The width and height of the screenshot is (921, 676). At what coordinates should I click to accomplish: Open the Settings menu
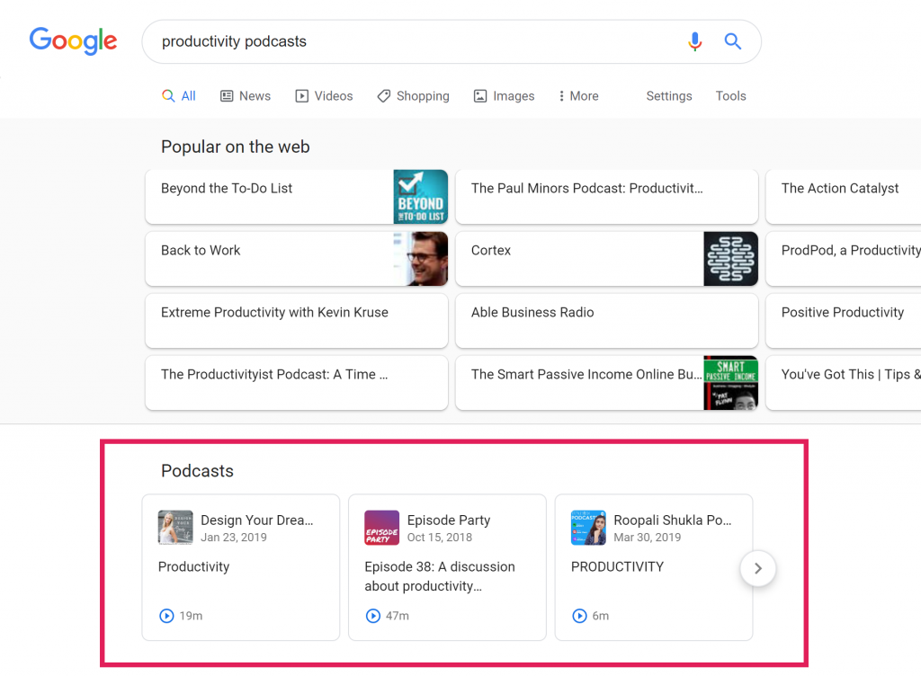click(x=668, y=95)
